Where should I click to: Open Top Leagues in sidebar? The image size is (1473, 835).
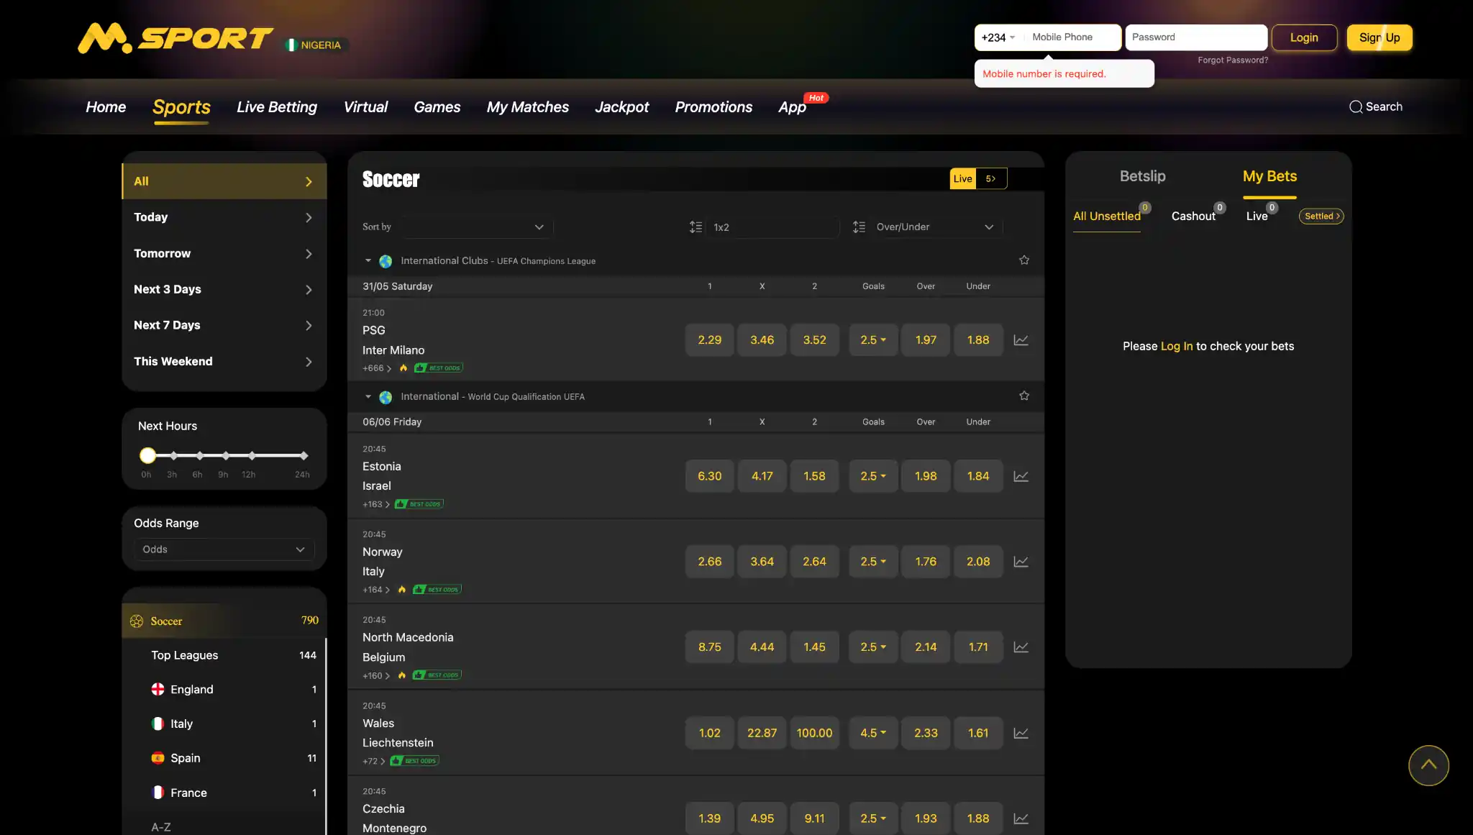pos(224,655)
